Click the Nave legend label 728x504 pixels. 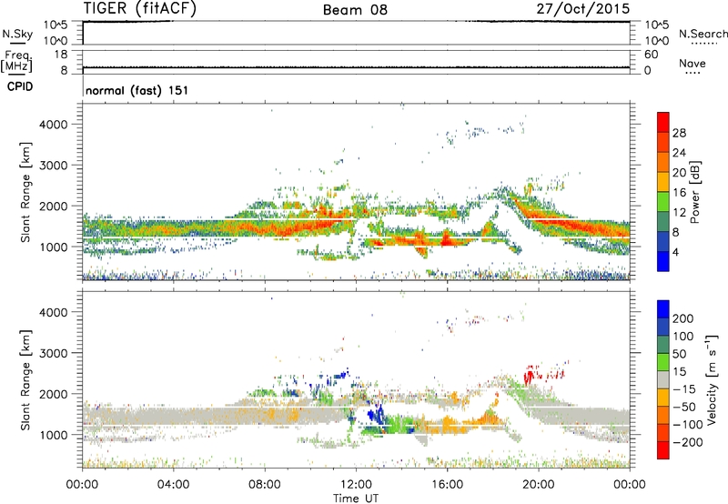click(x=693, y=63)
